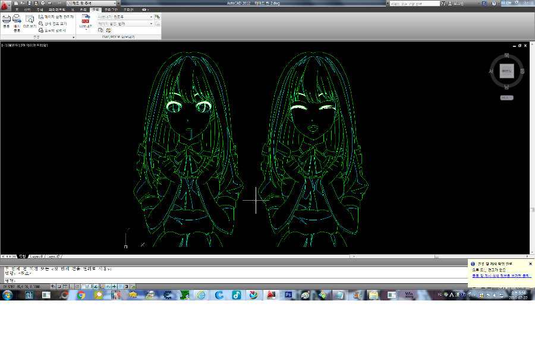This screenshot has width=535, height=345.
Task: Select the Output ribbon tab
Action: (x=95, y=10)
